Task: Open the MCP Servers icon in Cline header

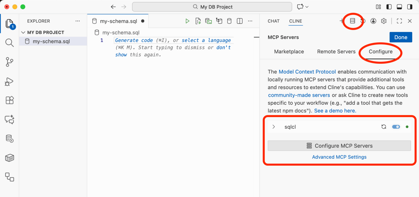Action: click(x=352, y=21)
